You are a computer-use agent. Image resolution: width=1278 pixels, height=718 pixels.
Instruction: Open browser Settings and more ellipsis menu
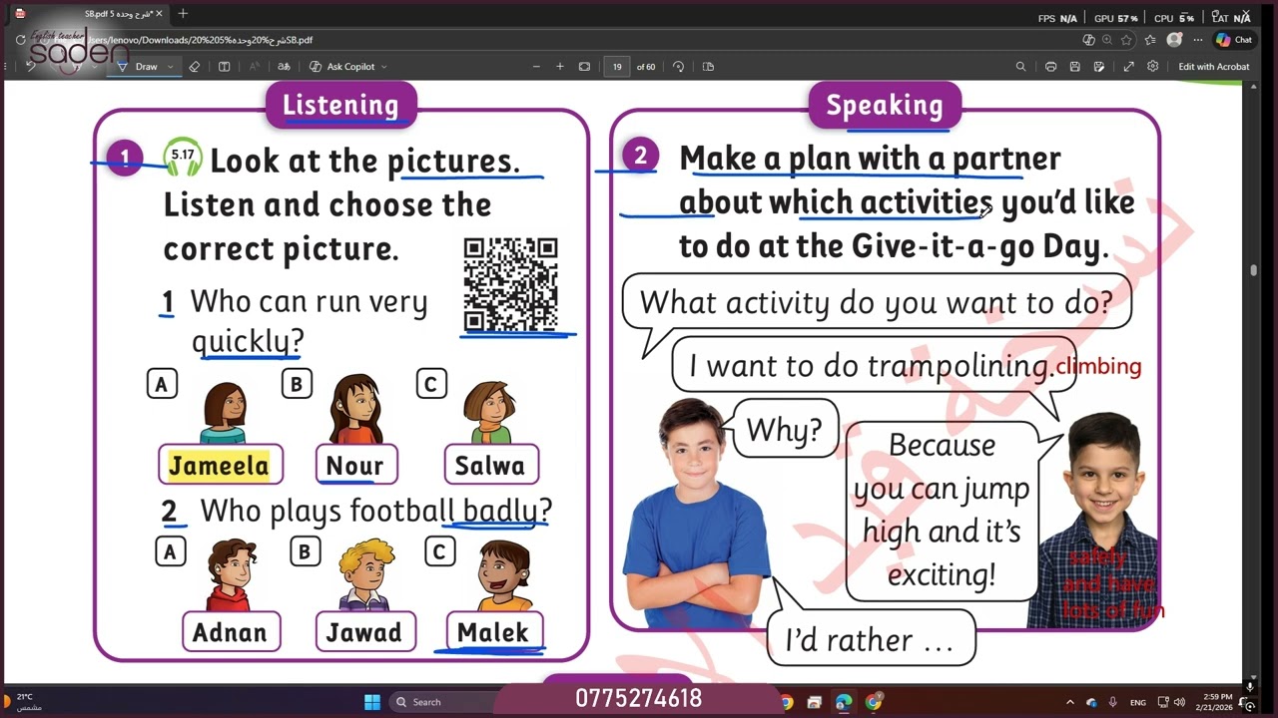(x=1197, y=40)
